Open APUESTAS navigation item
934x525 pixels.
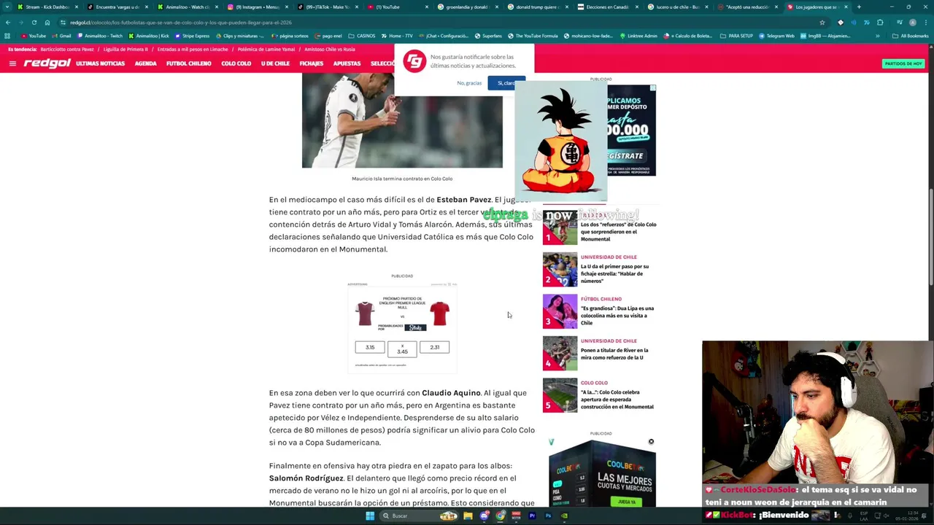[347, 63]
